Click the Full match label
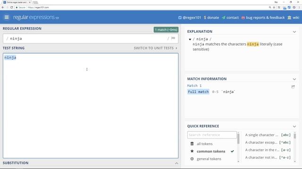302x169 pixels. point(198,92)
